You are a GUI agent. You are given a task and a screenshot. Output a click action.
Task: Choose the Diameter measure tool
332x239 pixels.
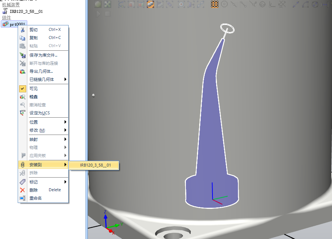[315, 4]
